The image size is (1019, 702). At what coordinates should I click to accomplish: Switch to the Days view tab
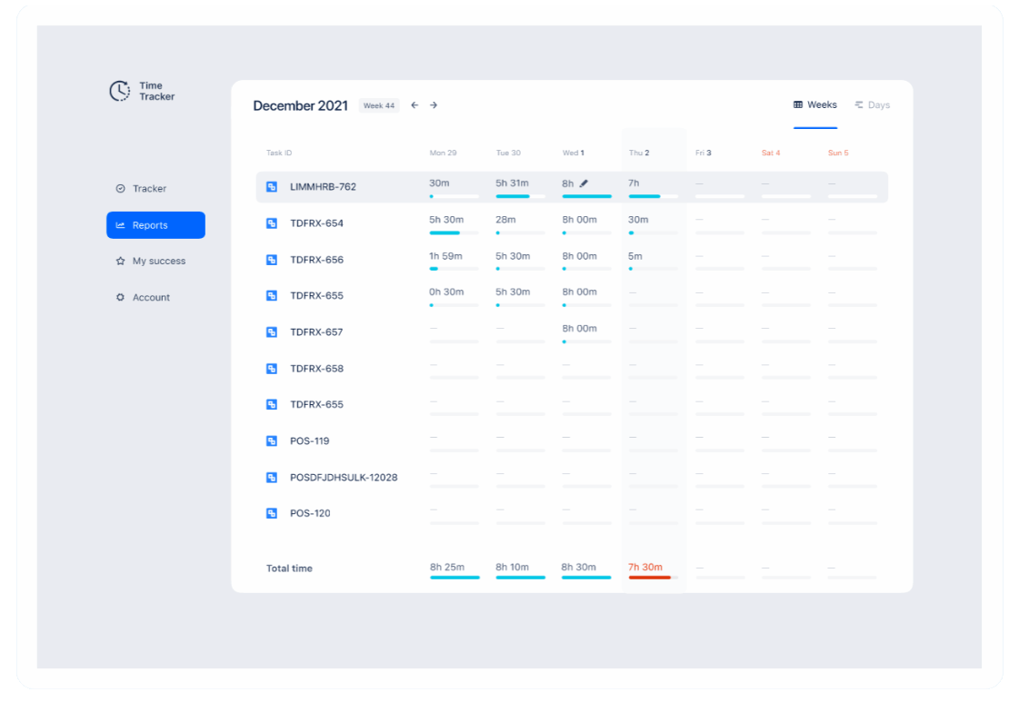pyautogui.click(x=872, y=105)
